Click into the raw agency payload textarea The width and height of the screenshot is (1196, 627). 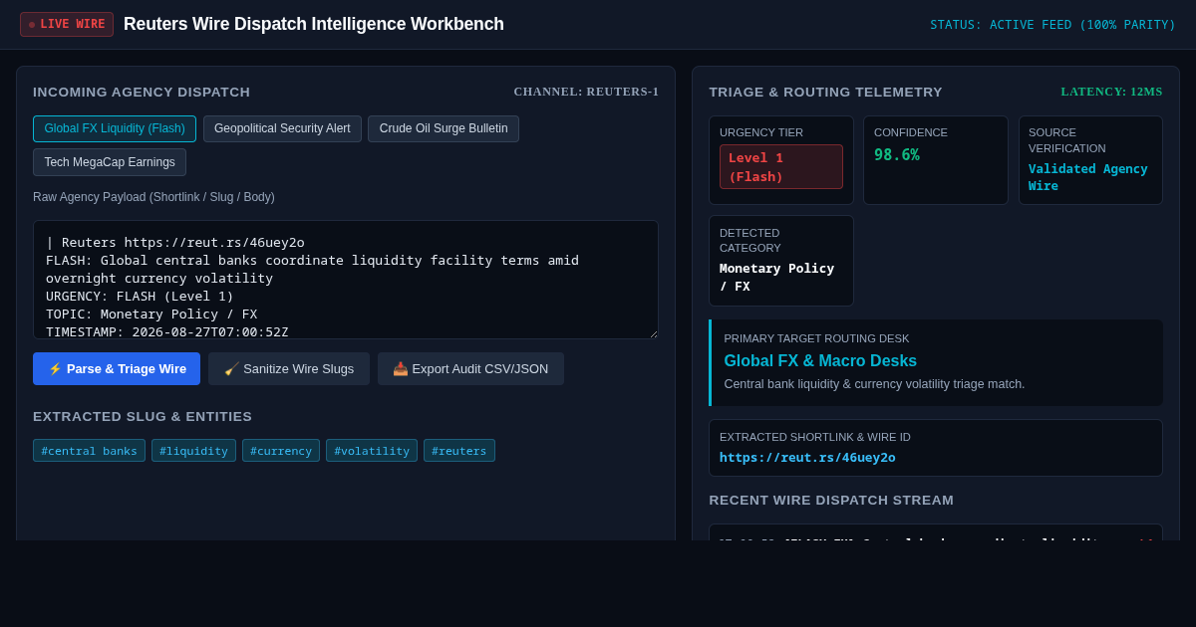[x=346, y=280]
